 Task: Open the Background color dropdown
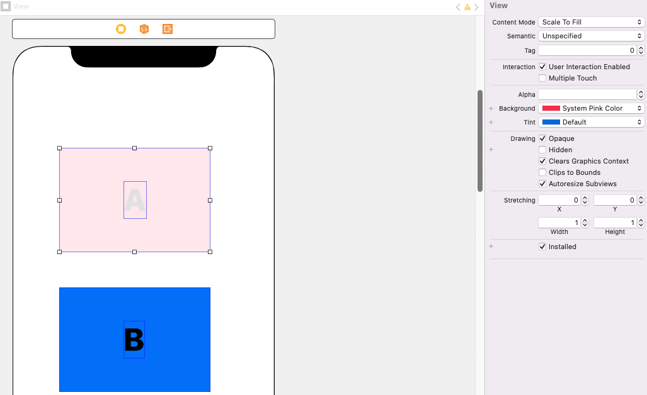[591, 108]
